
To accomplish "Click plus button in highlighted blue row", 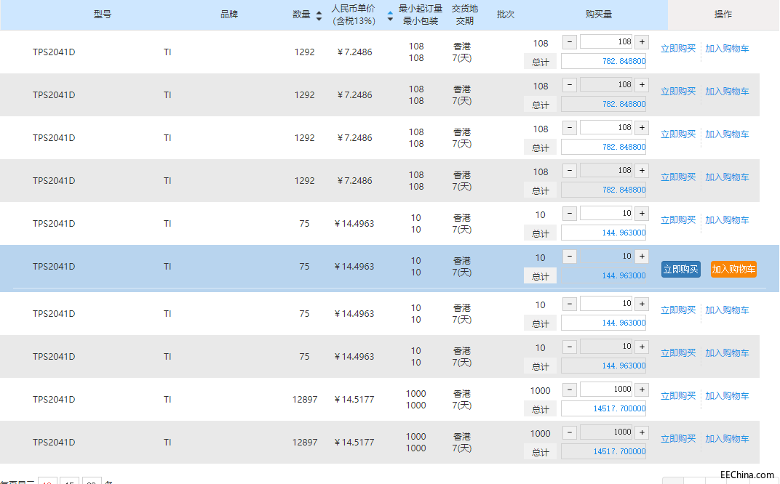I will pyautogui.click(x=642, y=256).
